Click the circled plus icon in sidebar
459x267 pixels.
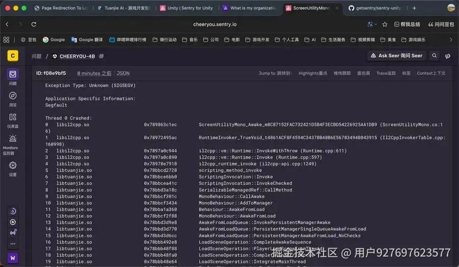point(13,222)
